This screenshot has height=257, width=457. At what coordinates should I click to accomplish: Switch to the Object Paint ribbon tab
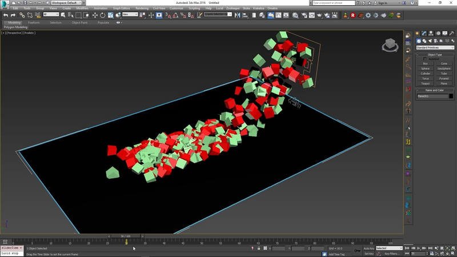(79, 22)
